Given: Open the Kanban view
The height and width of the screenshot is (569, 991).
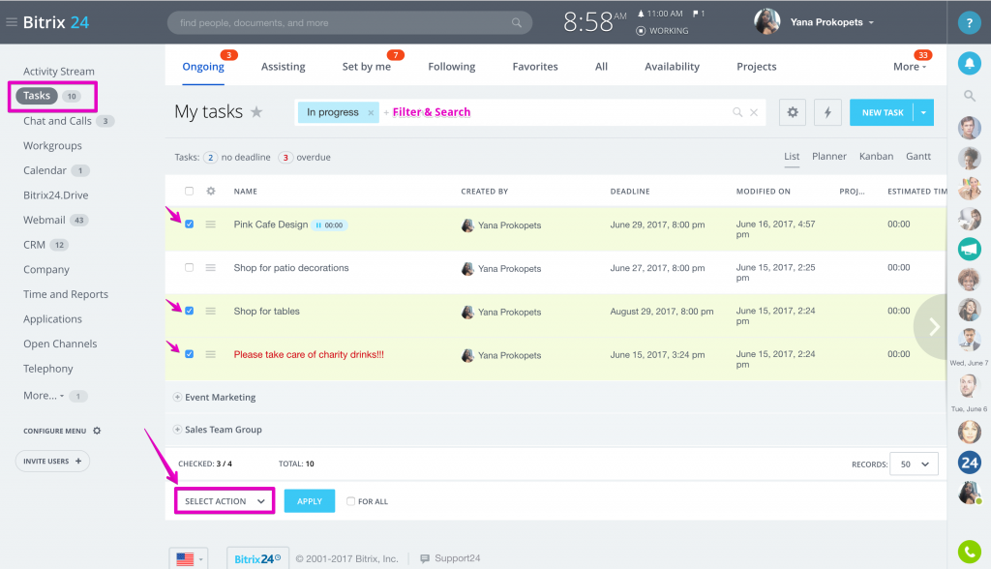Looking at the screenshot, I should pyautogui.click(x=876, y=156).
